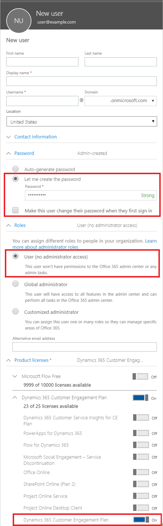Enable Office Online license toggle
The width and height of the screenshot is (163, 526).
pyautogui.click(x=141, y=472)
